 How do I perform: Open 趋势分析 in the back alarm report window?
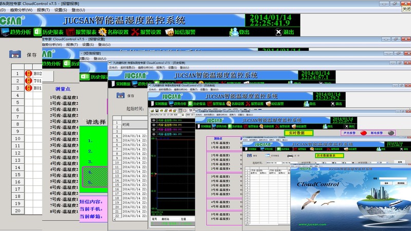(16, 32)
